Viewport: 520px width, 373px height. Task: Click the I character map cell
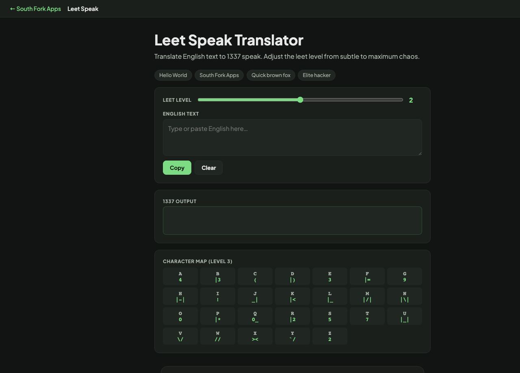pos(218,296)
